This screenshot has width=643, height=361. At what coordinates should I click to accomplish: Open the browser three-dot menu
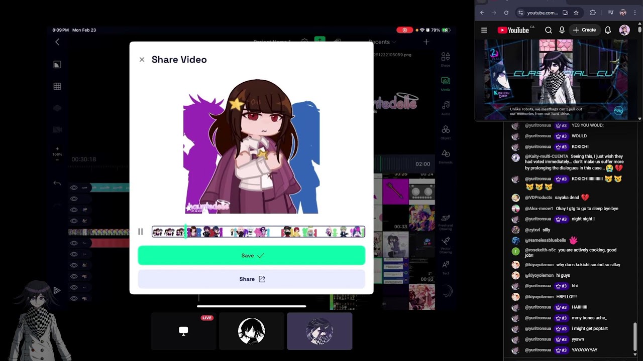click(635, 13)
